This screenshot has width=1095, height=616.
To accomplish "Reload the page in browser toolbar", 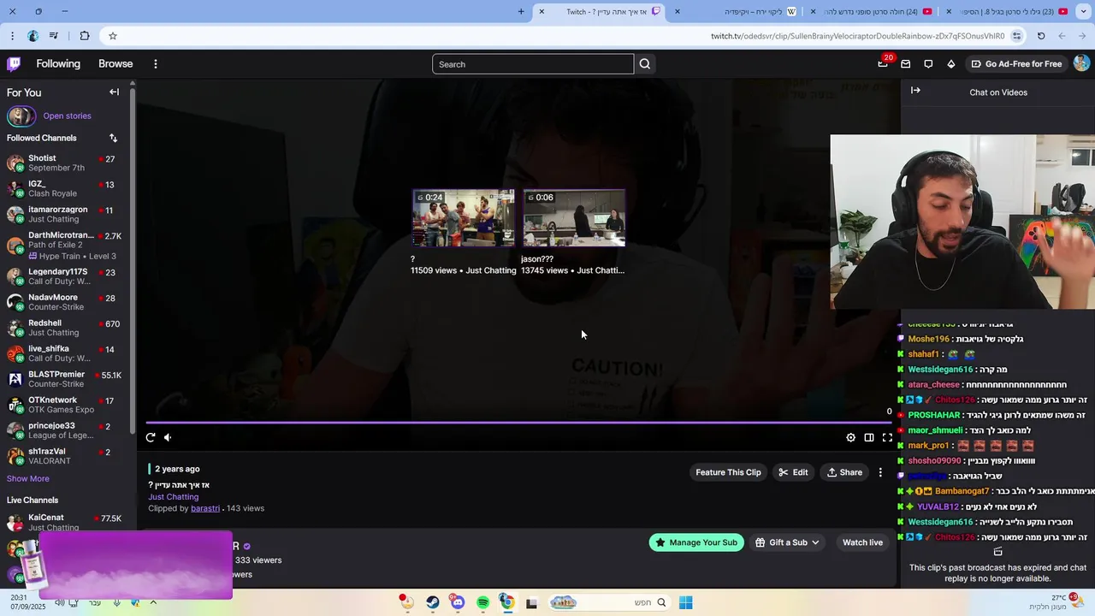I will click(1041, 36).
